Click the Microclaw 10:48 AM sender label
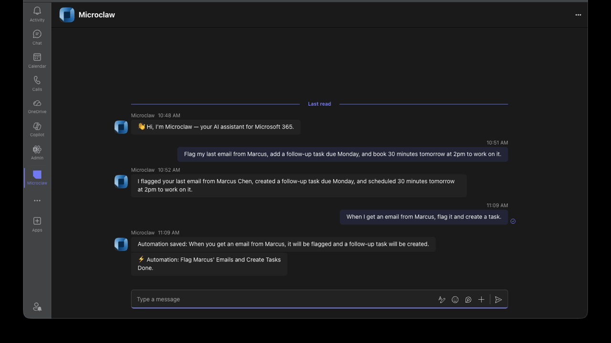611x343 pixels. (143, 116)
